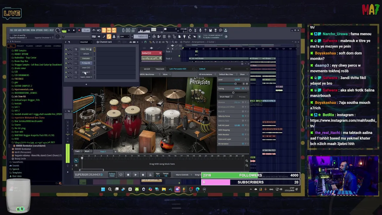The height and width of the screenshot is (215, 382).
Task: Open Track menu in Superior Drummer
Action: point(78,151)
